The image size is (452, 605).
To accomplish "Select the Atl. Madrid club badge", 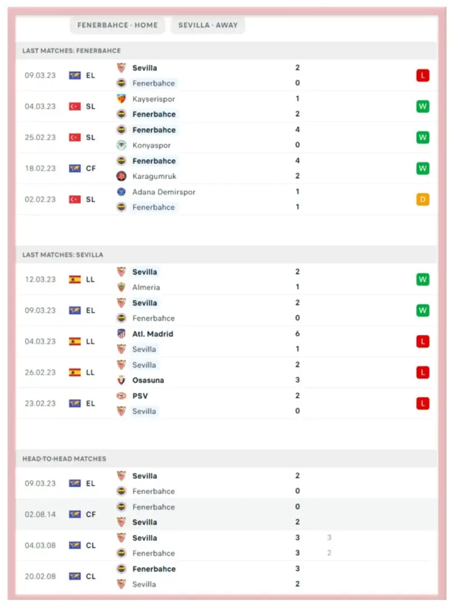I will tap(121, 334).
